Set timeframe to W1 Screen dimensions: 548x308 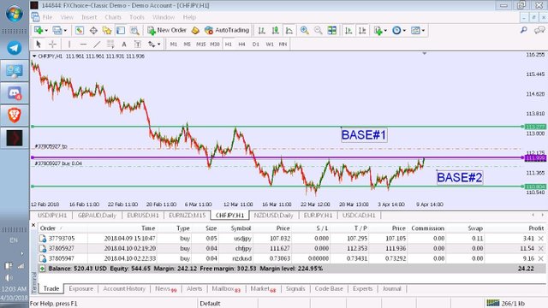tap(270, 44)
